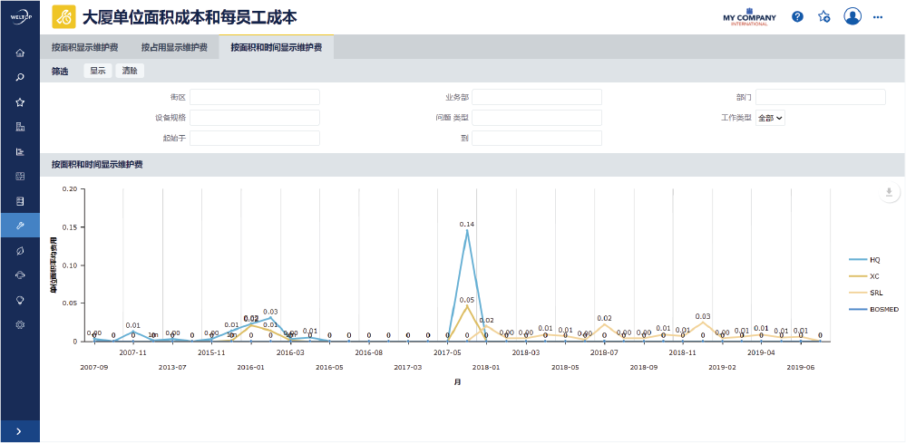The height and width of the screenshot is (443, 906).
Task: Select the highlighted wrench maintenance icon
Action: pyautogui.click(x=20, y=226)
